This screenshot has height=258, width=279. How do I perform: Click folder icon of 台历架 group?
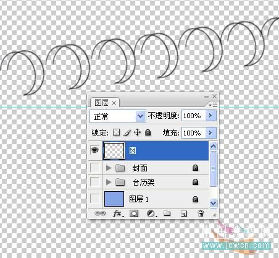click(120, 182)
